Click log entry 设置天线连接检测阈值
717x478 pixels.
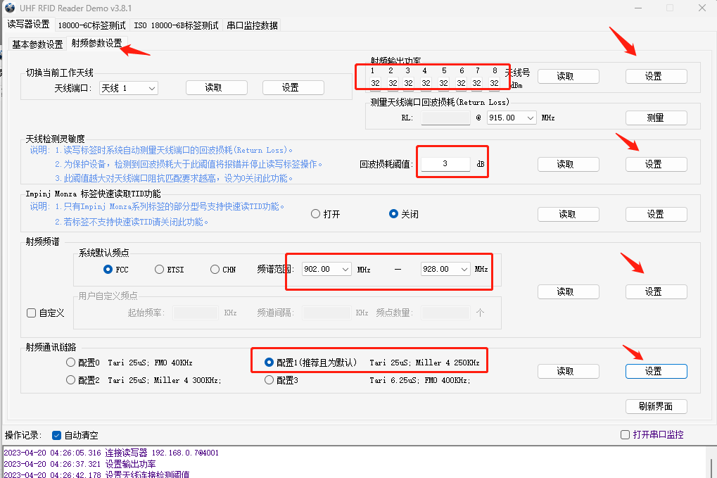click(x=96, y=474)
